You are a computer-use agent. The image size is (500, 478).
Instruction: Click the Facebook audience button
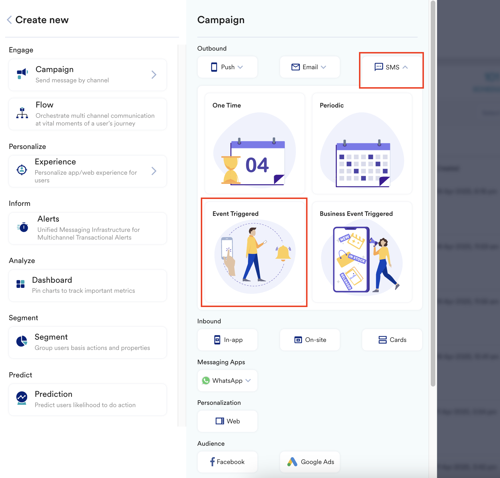point(227,462)
